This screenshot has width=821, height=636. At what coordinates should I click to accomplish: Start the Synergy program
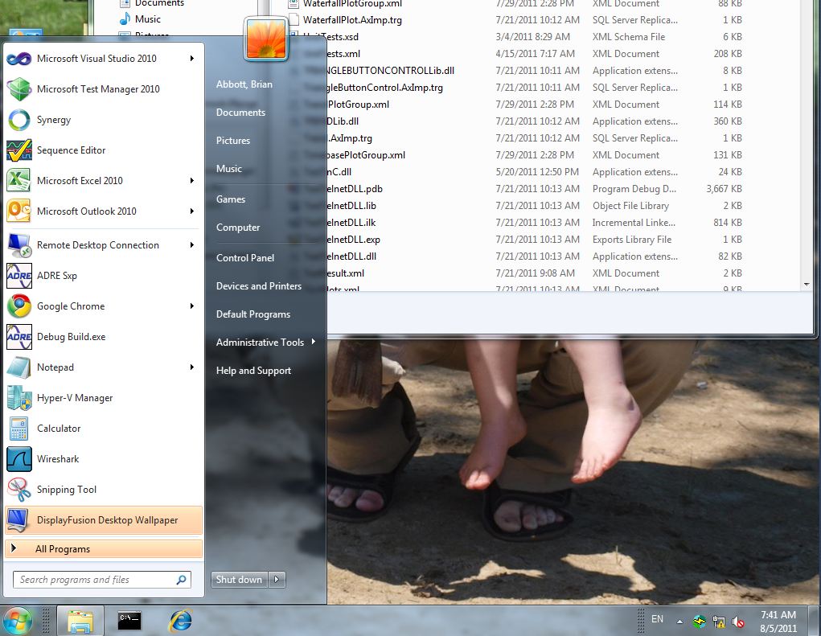[53, 120]
